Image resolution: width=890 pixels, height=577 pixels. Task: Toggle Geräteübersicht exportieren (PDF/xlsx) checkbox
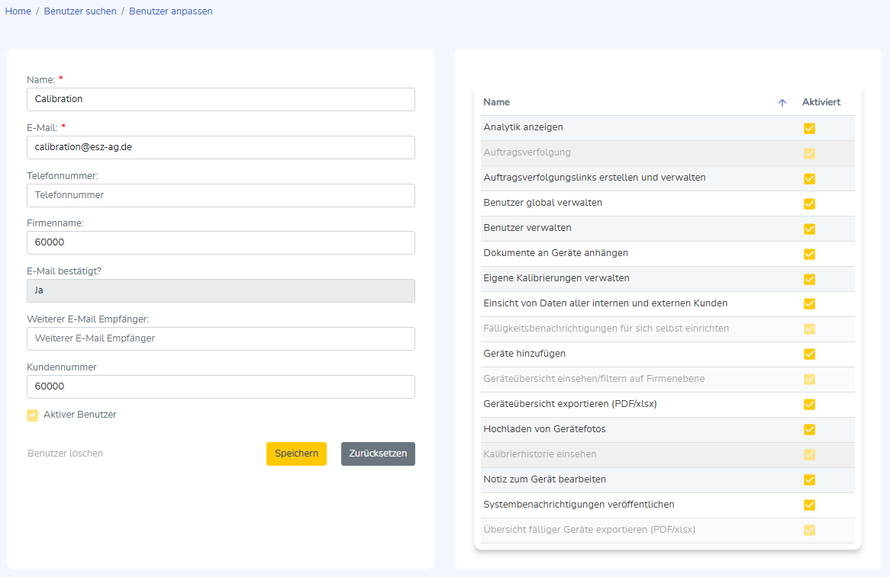809,405
